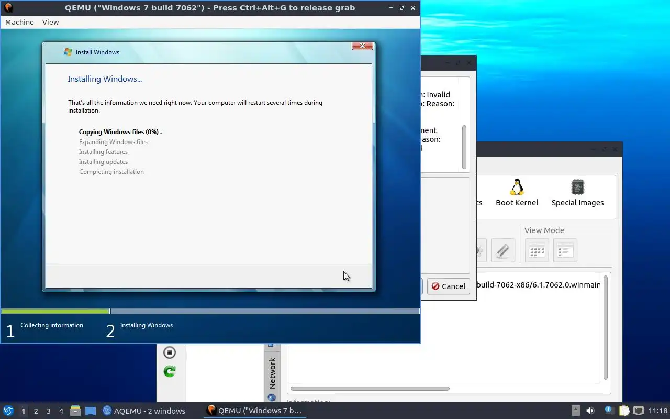Screen dimensions: 670x419
Task: Open the vertical Network tab in AQEMU
Action: [272, 373]
